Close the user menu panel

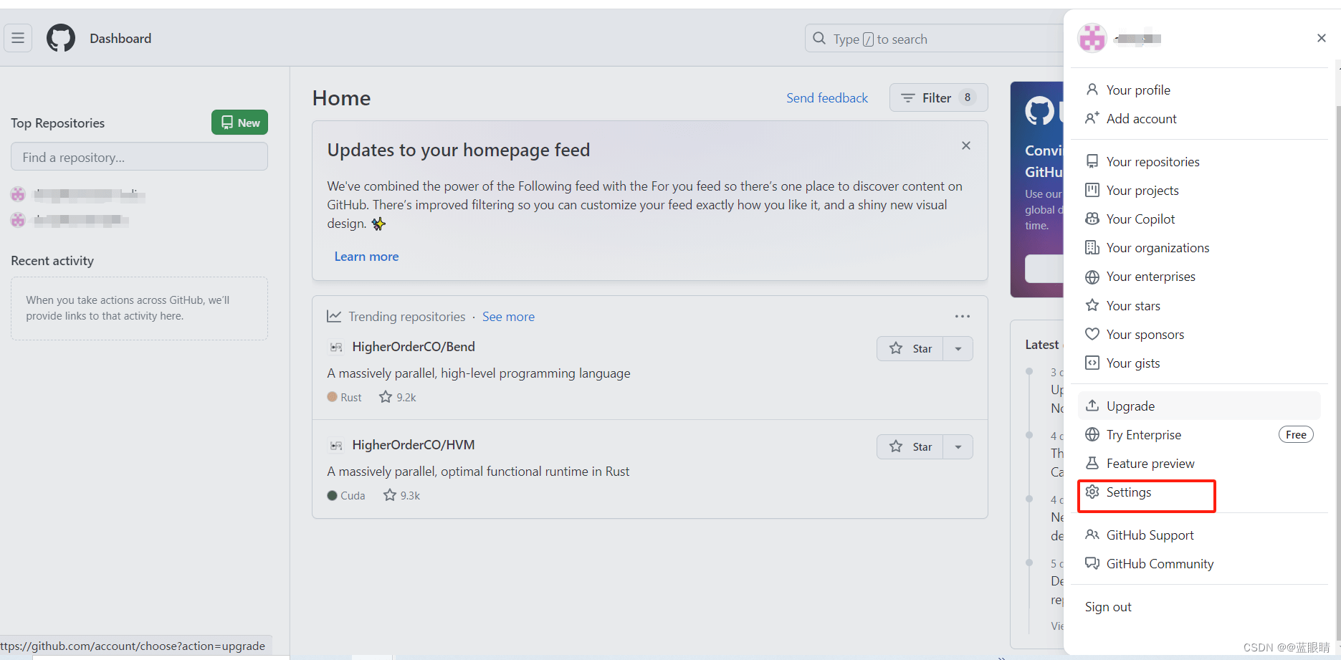(1322, 38)
